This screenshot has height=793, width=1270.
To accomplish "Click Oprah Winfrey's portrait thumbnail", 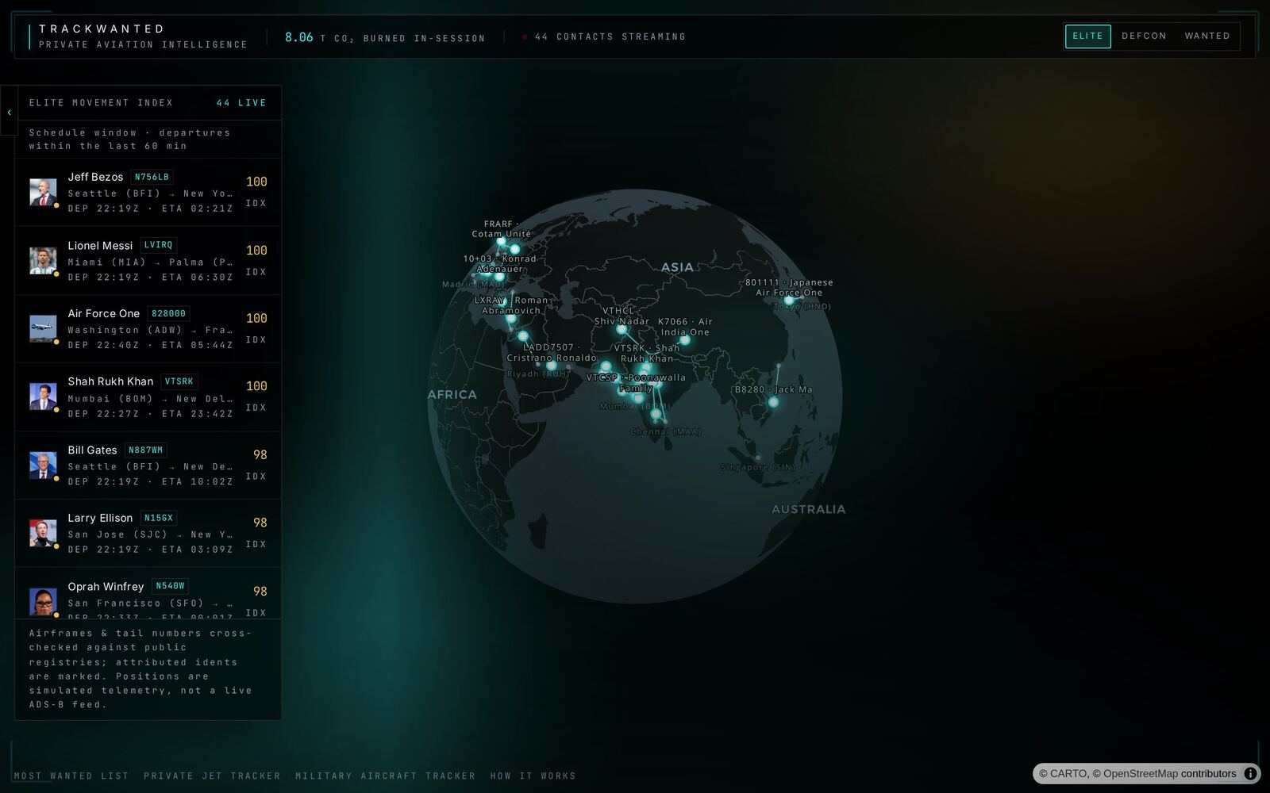I will click(x=43, y=602).
